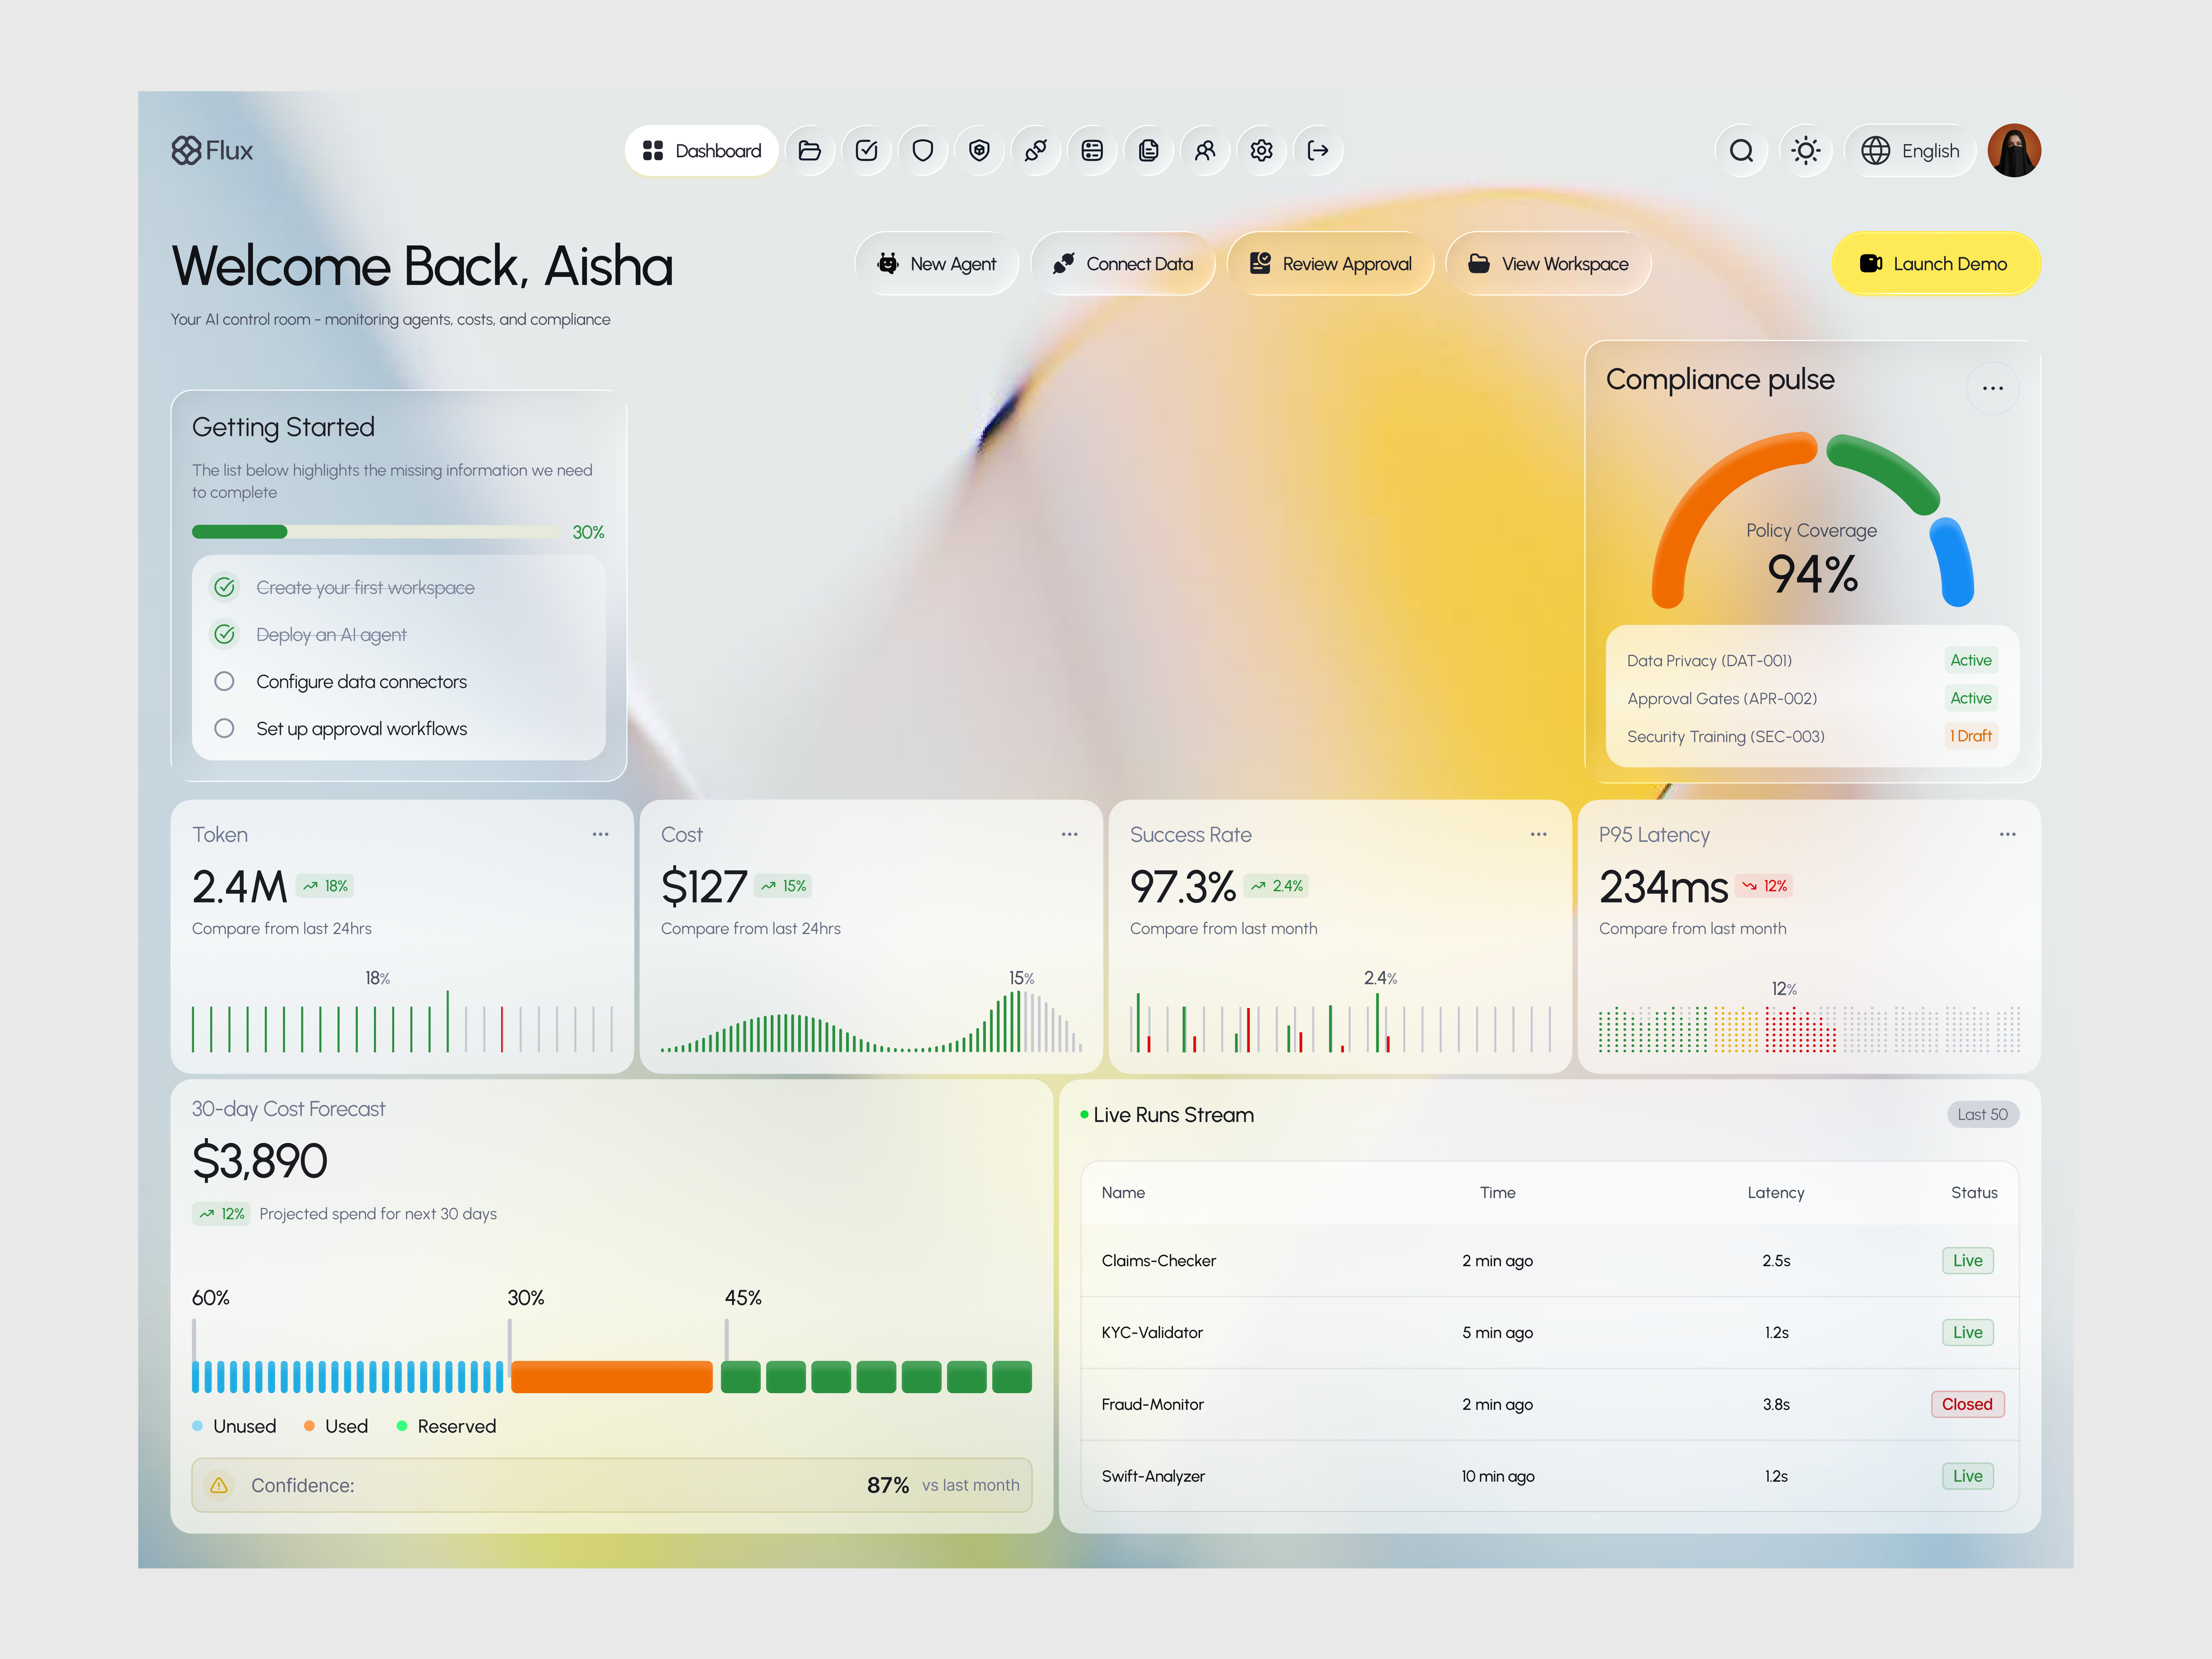The height and width of the screenshot is (1659, 2212).
Task: Click the database server icon in the navbar
Action: coord(1092,150)
